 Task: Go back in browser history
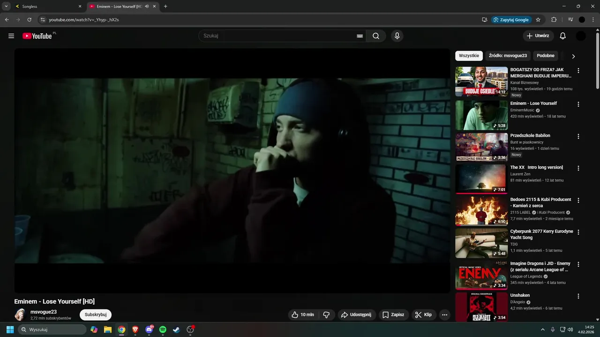pos(7,20)
